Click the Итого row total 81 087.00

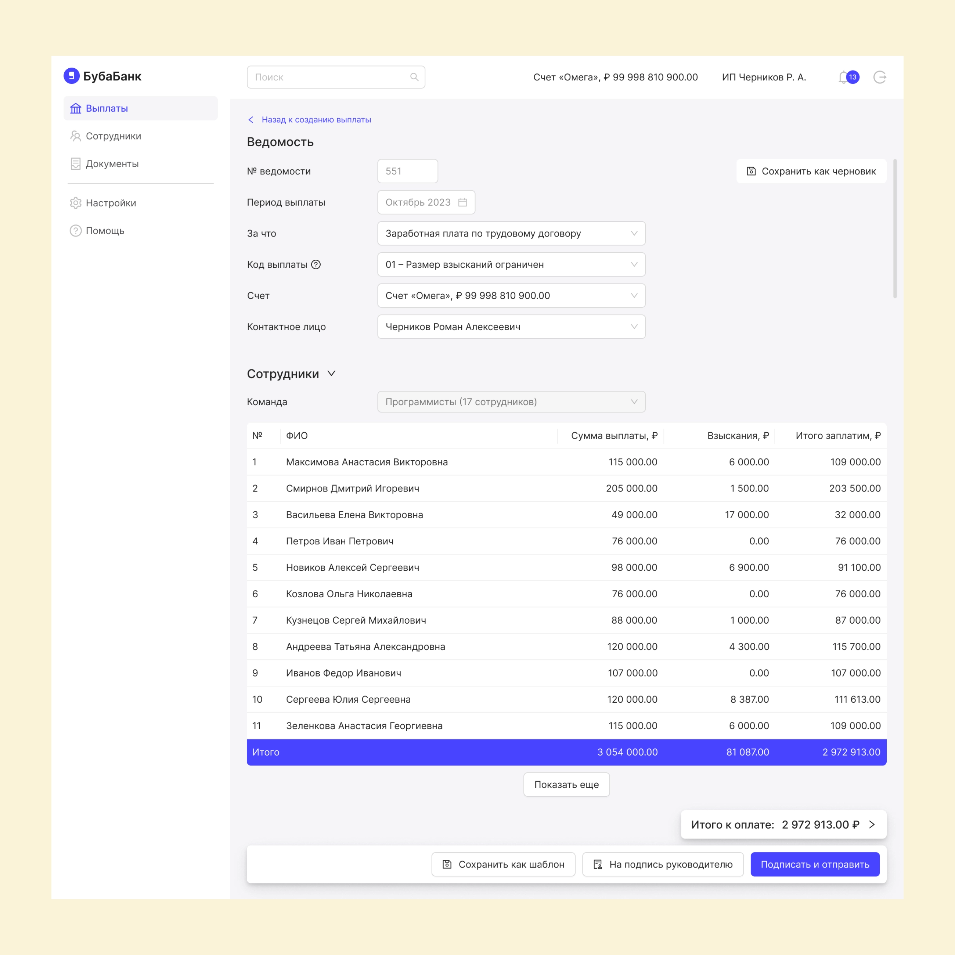(747, 752)
